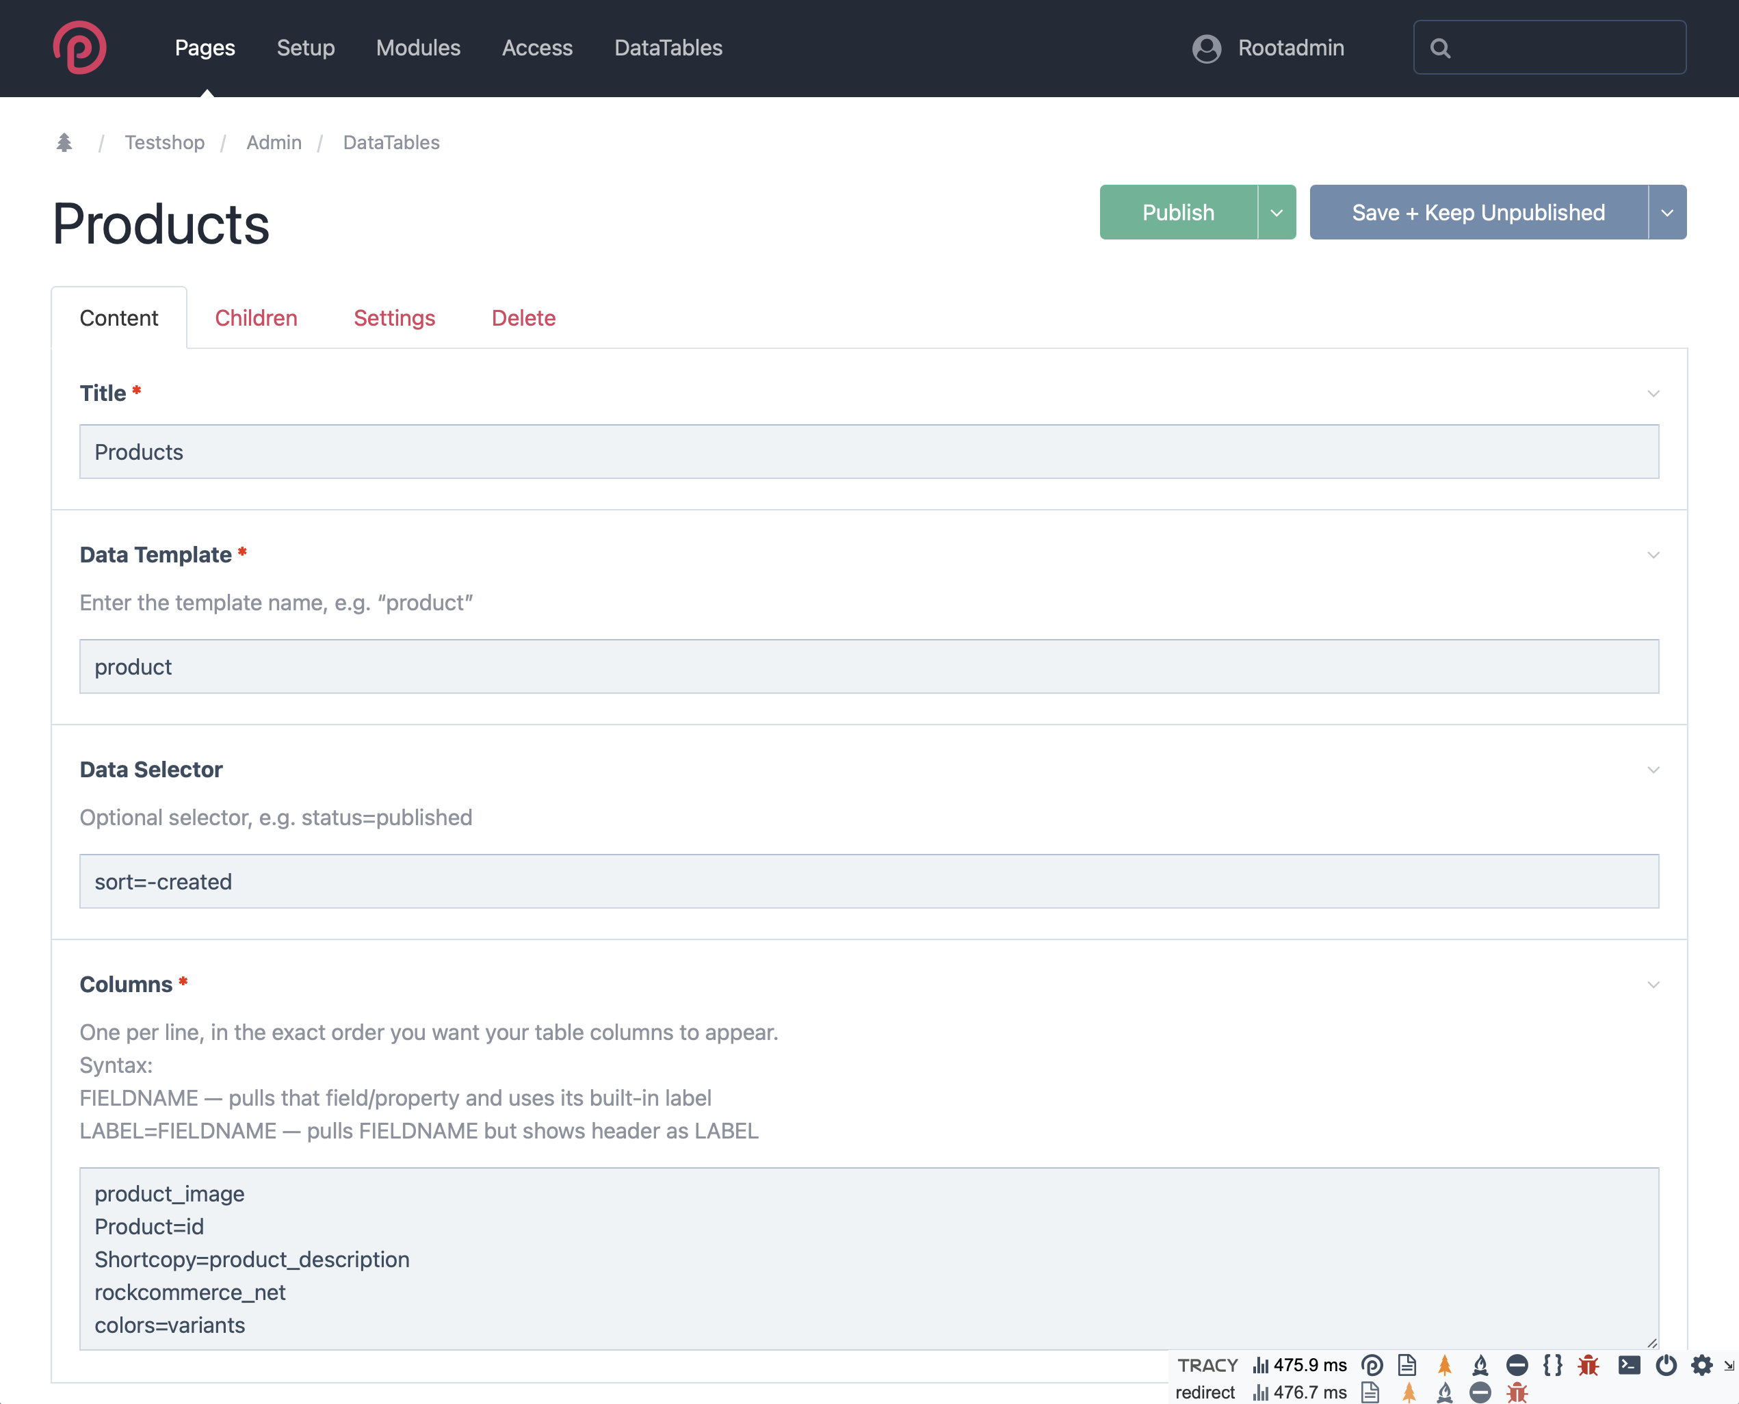Open the Publish button dropdown arrow

[1277, 213]
